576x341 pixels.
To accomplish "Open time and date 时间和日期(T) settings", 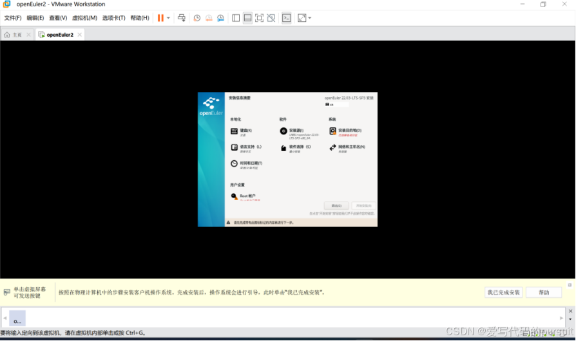I will click(x=247, y=165).
